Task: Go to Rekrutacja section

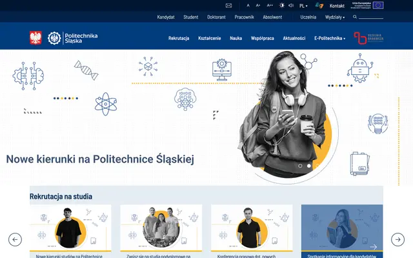Action: pos(179,38)
